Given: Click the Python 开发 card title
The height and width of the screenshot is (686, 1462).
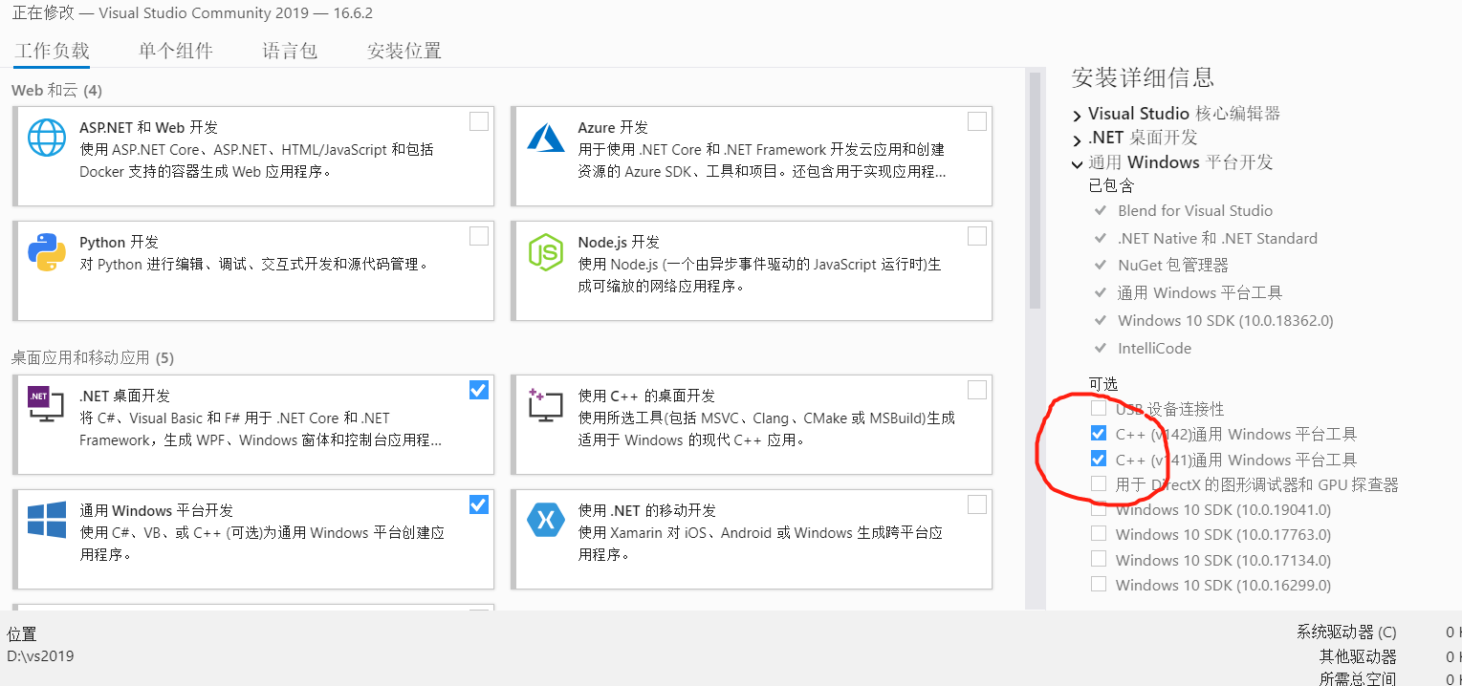Looking at the screenshot, I should click(119, 242).
